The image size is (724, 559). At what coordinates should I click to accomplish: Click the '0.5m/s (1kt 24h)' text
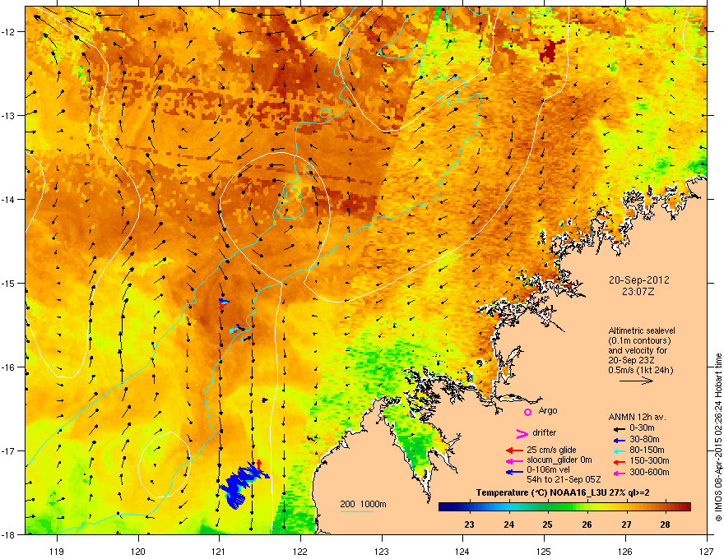(640, 370)
